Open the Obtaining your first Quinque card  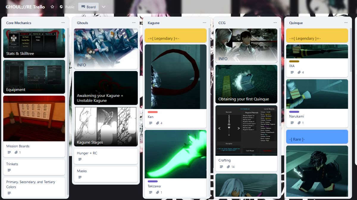pyautogui.click(x=246, y=84)
